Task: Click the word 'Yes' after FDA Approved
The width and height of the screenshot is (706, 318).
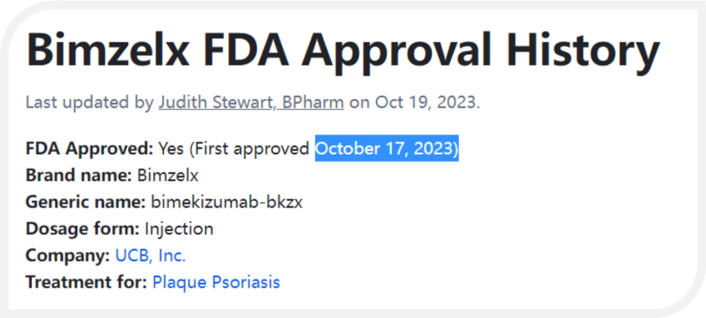Action: coord(171,149)
